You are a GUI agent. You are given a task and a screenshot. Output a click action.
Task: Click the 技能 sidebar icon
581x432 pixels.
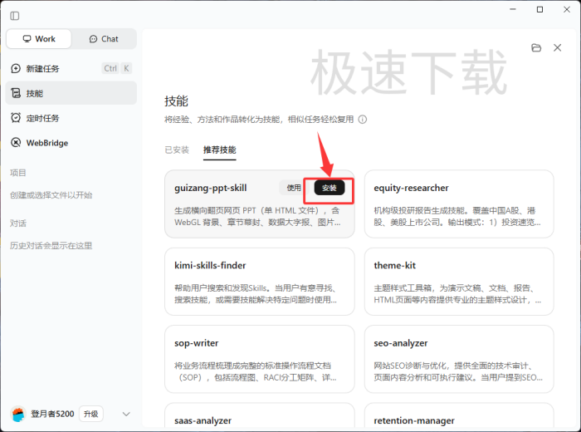[16, 93]
